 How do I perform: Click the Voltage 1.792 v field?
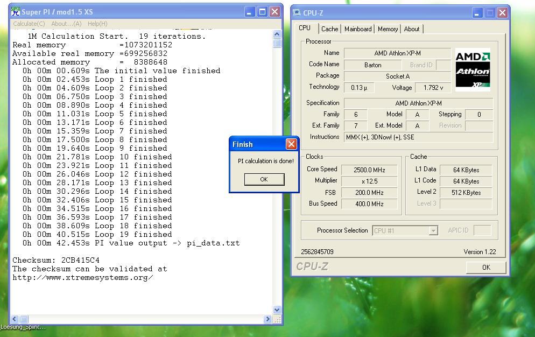click(x=433, y=87)
